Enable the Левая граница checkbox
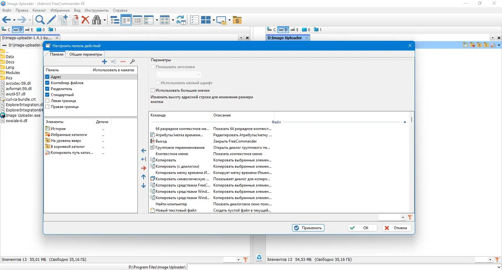The height and width of the screenshot is (270, 502). [47, 101]
